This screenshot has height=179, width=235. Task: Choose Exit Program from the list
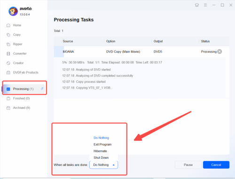tap(102, 144)
